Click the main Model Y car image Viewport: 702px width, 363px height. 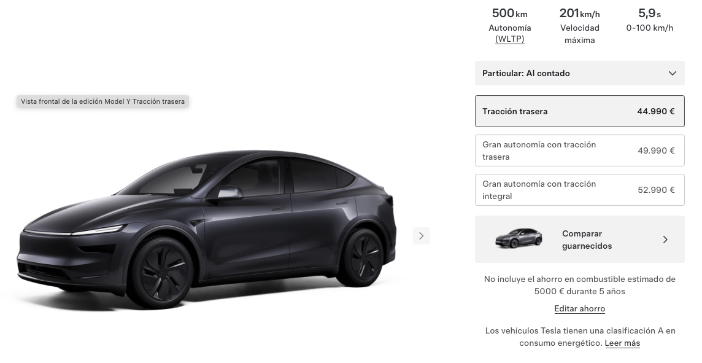pos(207,230)
